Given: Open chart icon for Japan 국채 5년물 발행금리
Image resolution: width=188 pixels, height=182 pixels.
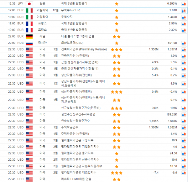Looking at the screenshot, I should (184, 4).
